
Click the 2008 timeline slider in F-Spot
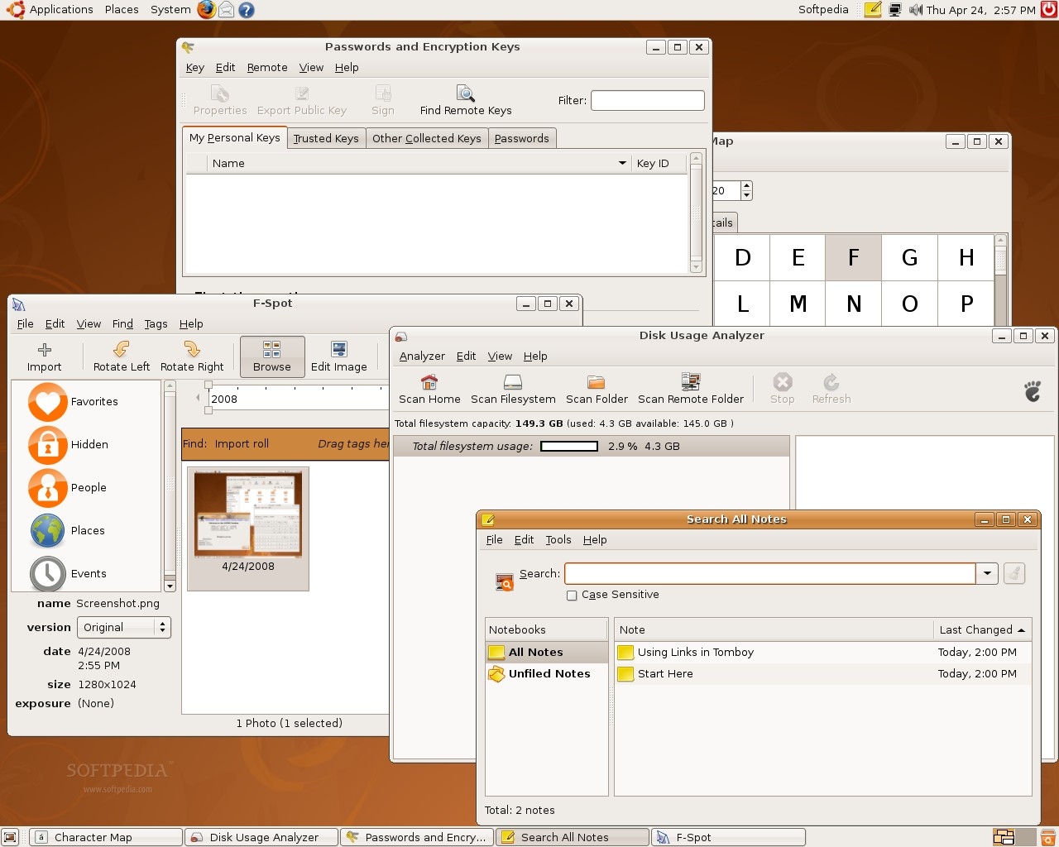click(298, 399)
